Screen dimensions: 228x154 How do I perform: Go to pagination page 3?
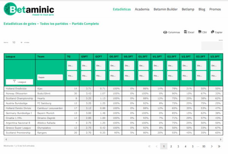[178, 146]
